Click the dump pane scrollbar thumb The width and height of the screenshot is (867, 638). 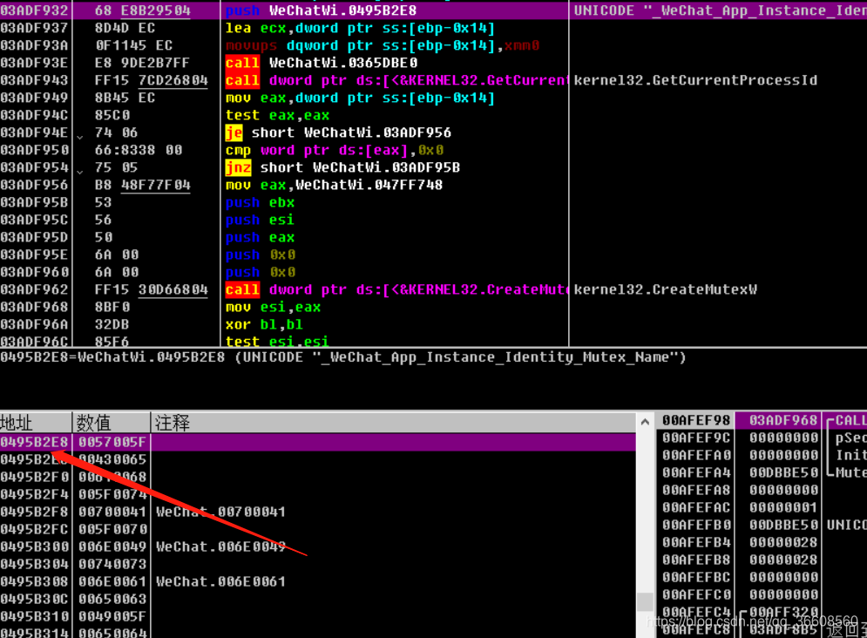click(x=645, y=601)
